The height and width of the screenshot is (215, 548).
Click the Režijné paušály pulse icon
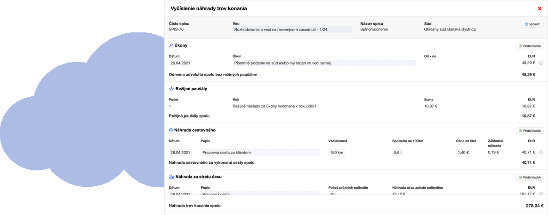[171, 88]
